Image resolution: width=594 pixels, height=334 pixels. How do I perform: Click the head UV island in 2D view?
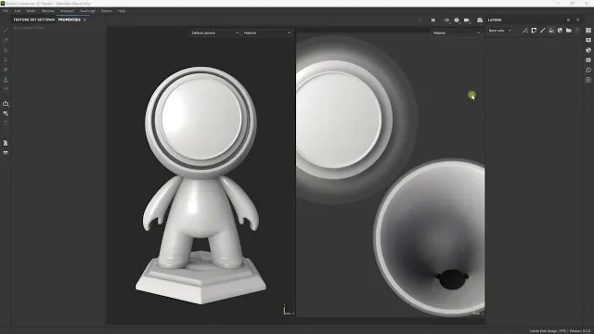344,120
